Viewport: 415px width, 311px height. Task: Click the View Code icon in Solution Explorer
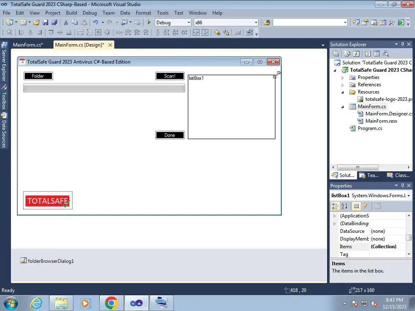tap(368, 54)
